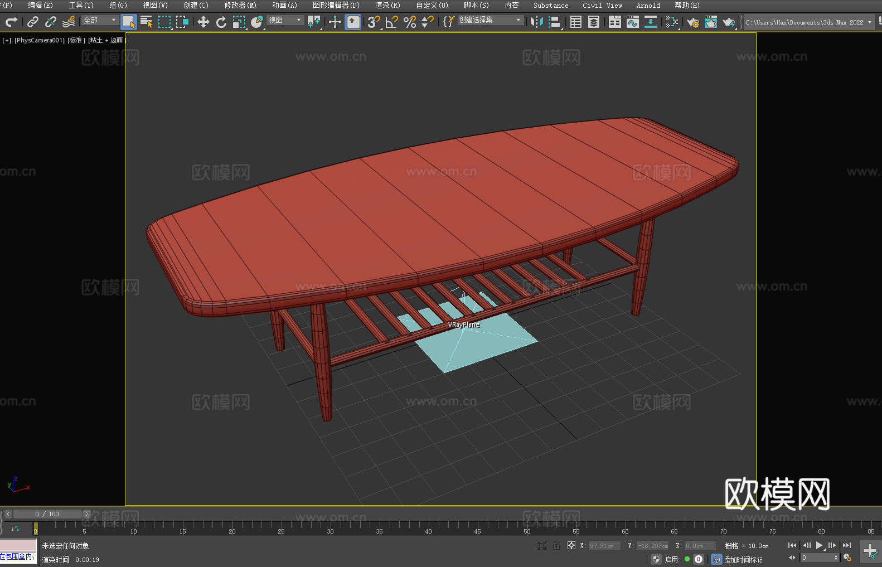The image size is (882, 567).
Task: Toggle Angle Snap
Action: pyautogui.click(x=392, y=22)
